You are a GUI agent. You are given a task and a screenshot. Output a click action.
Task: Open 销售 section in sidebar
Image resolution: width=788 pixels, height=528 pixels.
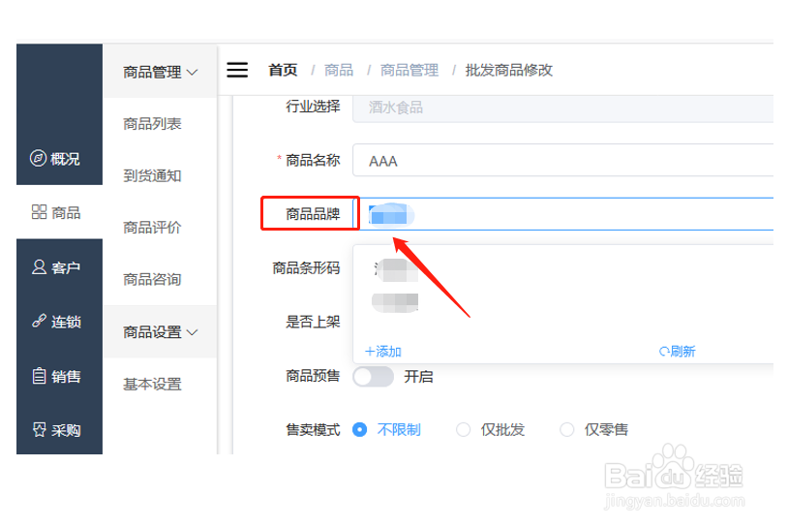point(59,376)
